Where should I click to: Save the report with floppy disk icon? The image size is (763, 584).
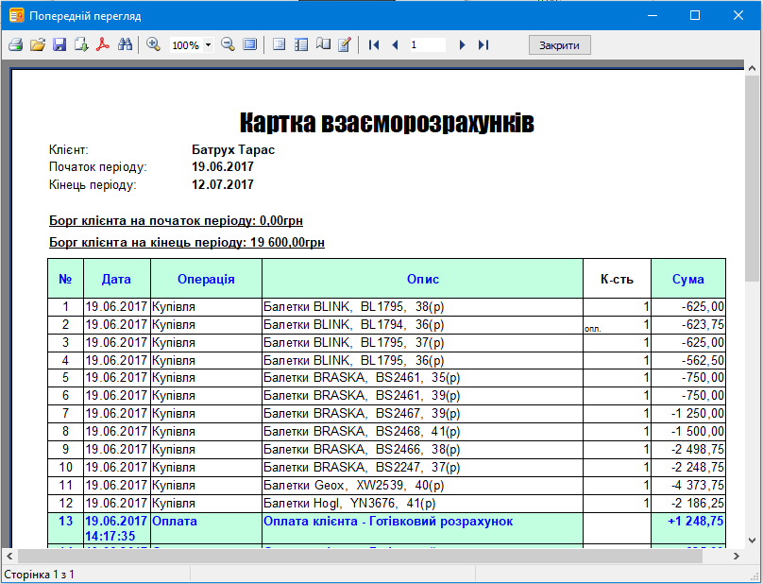(x=59, y=44)
